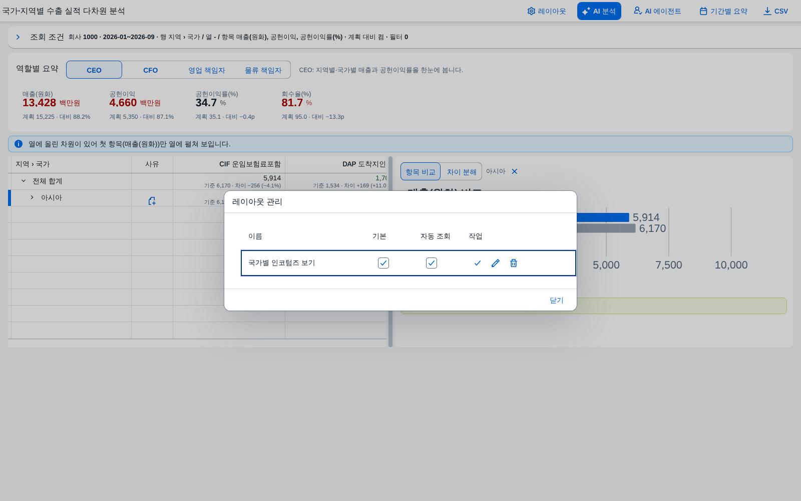Toggle the 기본 default checkbox
This screenshot has height=501, width=801.
[x=383, y=263]
